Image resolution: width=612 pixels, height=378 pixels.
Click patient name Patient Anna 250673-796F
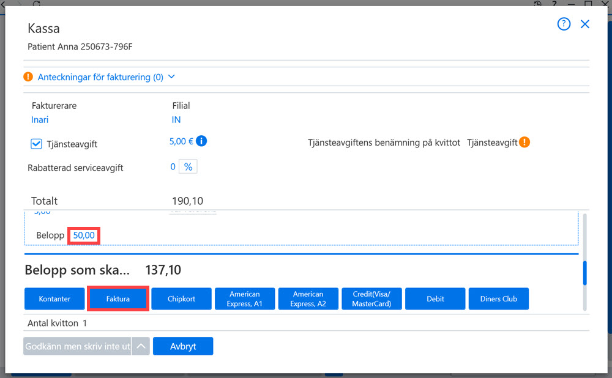(80, 46)
